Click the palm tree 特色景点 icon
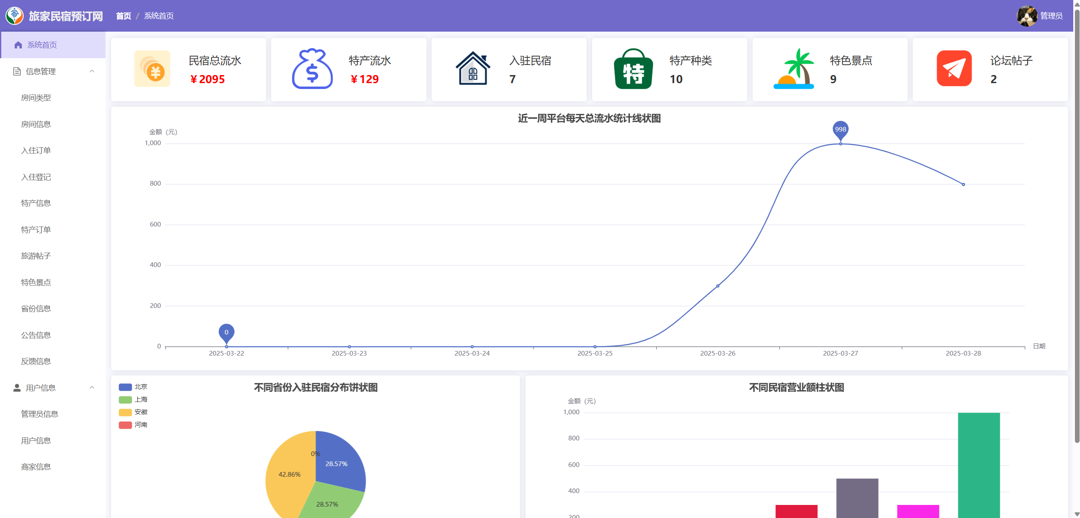Image resolution: width=1080 pixels, height=518 pixels. 794,69
